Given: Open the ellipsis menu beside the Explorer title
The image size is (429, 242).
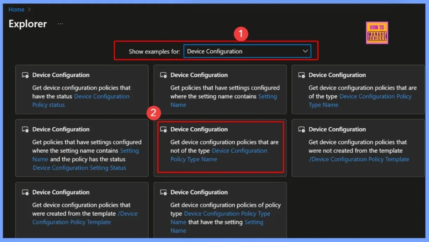Looking at the screenshot, I should [x=60, y=24].
